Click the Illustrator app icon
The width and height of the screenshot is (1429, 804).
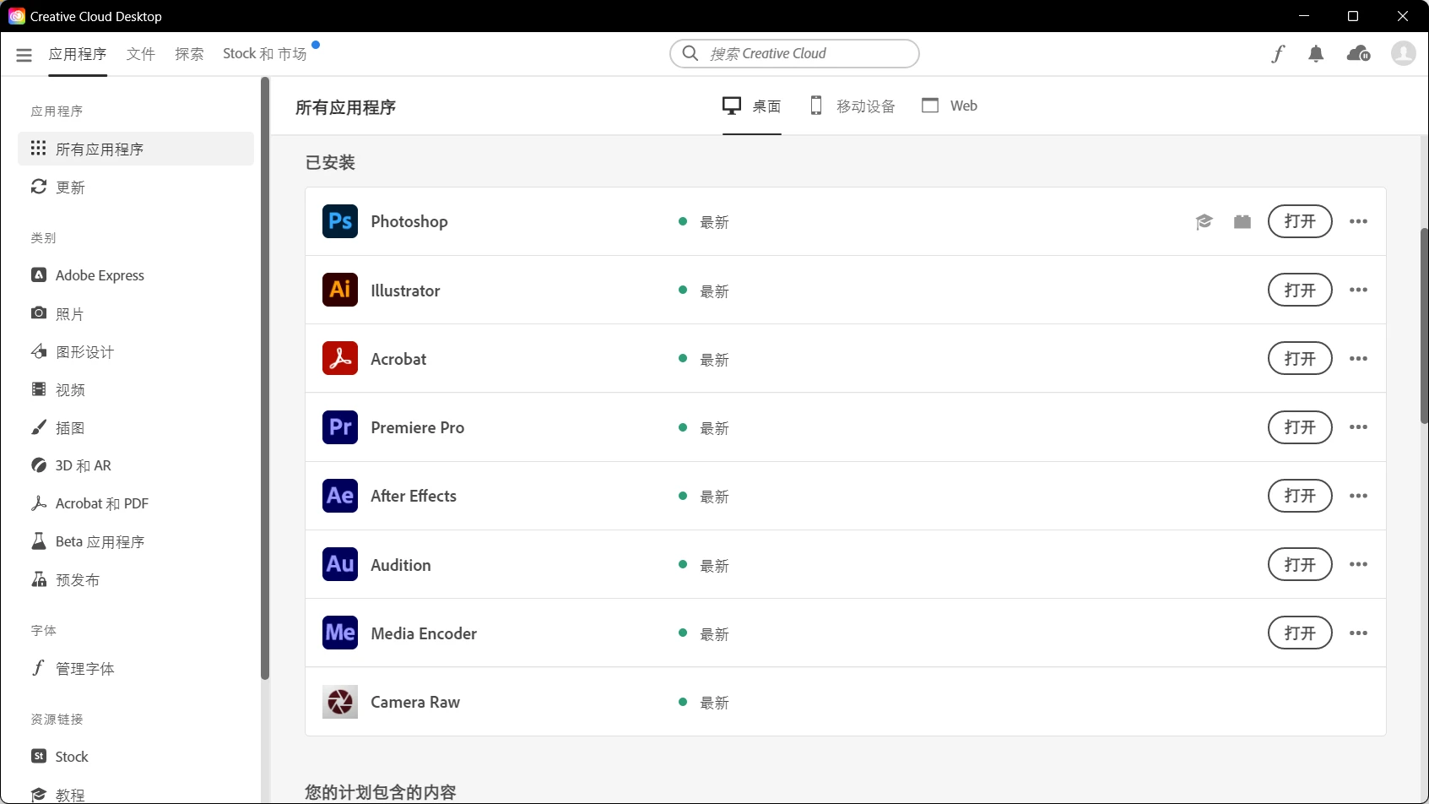tap(340, 290)
